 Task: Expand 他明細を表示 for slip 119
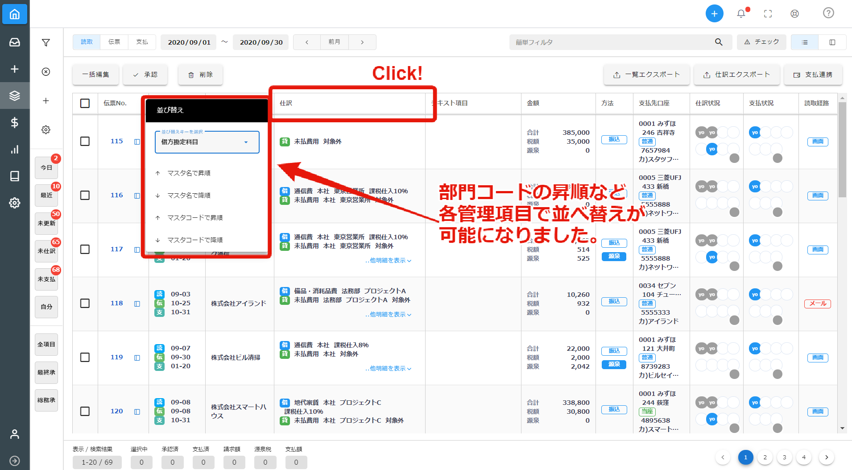point(389,369)
